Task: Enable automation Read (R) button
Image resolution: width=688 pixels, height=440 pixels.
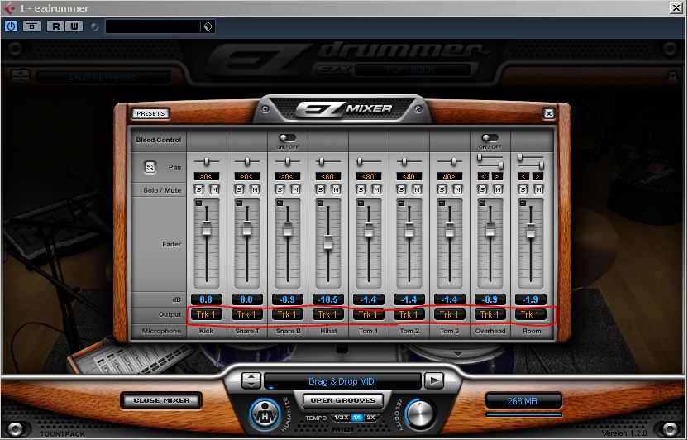Action: point(56,26)
